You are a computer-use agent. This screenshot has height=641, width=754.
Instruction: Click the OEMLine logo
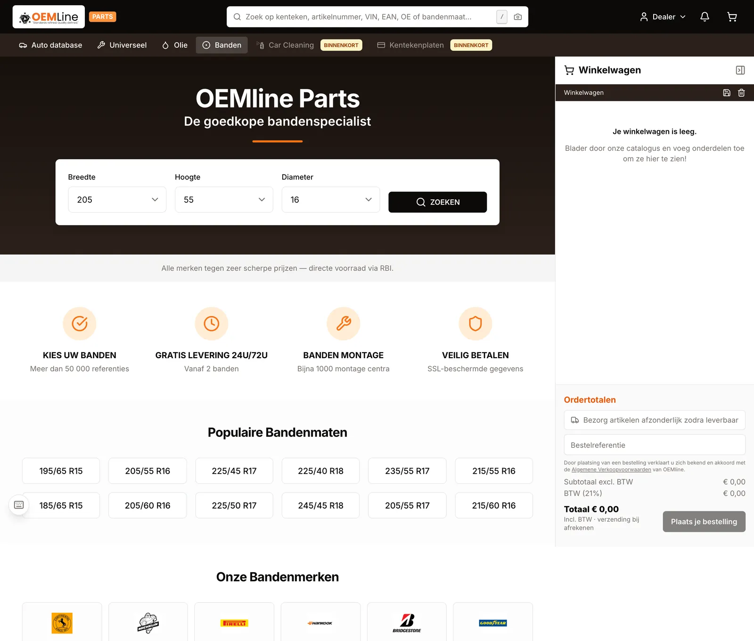tap(49, 17)
